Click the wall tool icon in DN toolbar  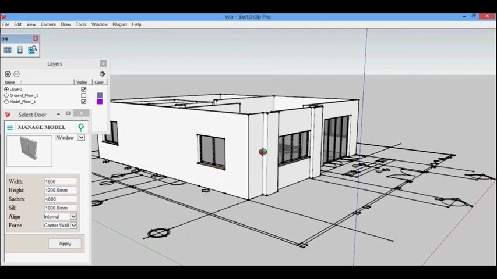coord(8,50)
